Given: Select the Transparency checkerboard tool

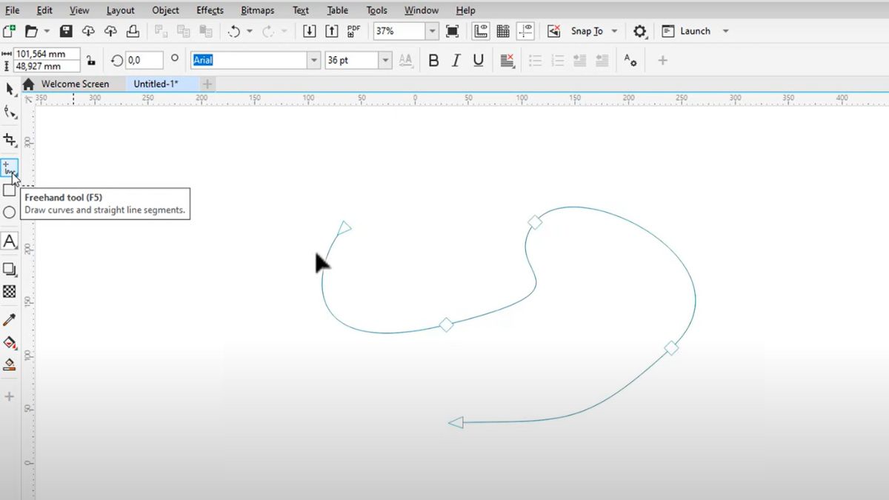Looking at the screenshot, I should point(10,292).
